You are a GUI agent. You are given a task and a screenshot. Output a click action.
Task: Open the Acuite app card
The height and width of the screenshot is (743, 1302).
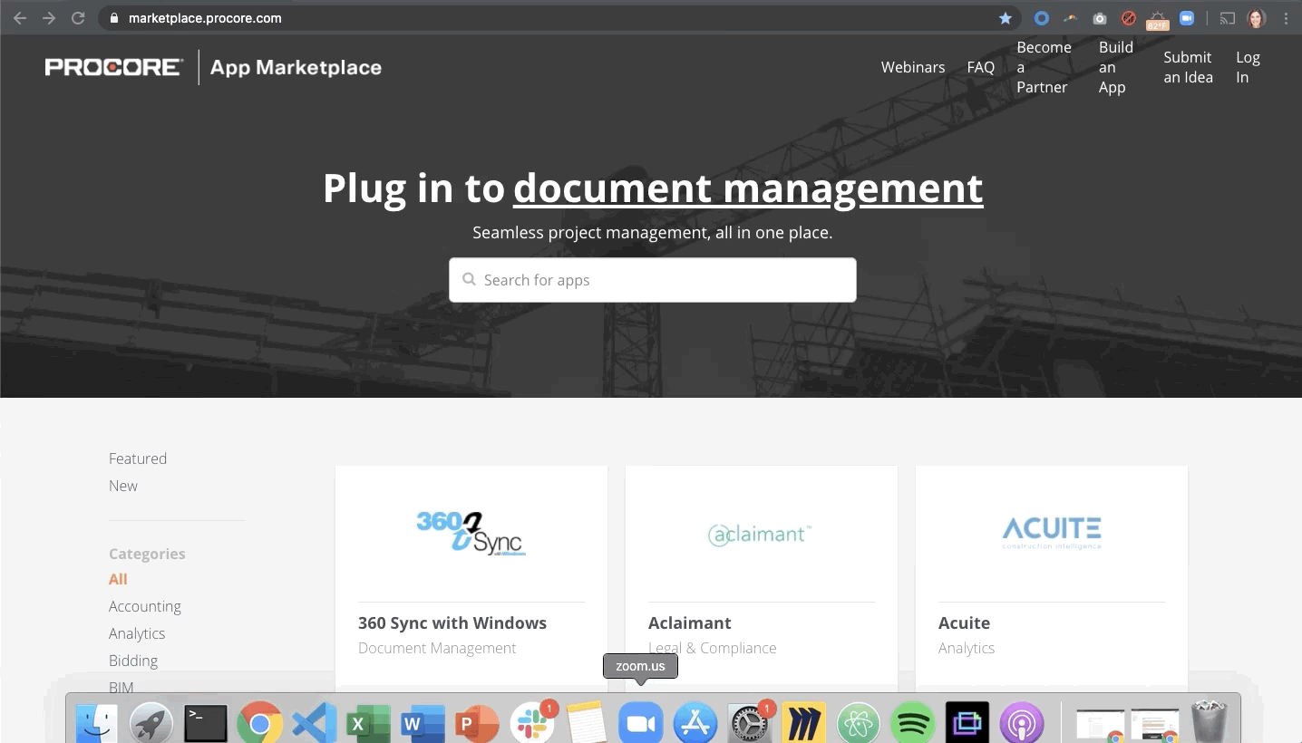point(1051,580)
